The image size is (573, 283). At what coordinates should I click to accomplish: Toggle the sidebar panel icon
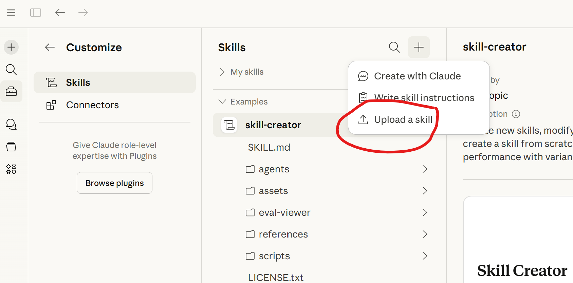click(x=36, y=13)
